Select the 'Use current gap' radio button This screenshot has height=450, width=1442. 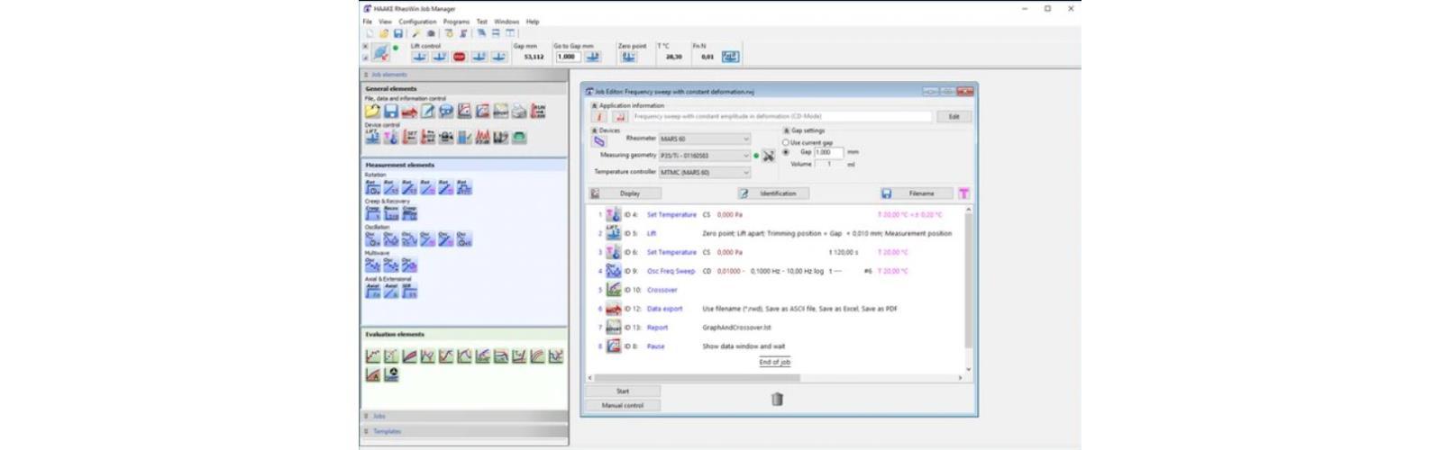786,142
